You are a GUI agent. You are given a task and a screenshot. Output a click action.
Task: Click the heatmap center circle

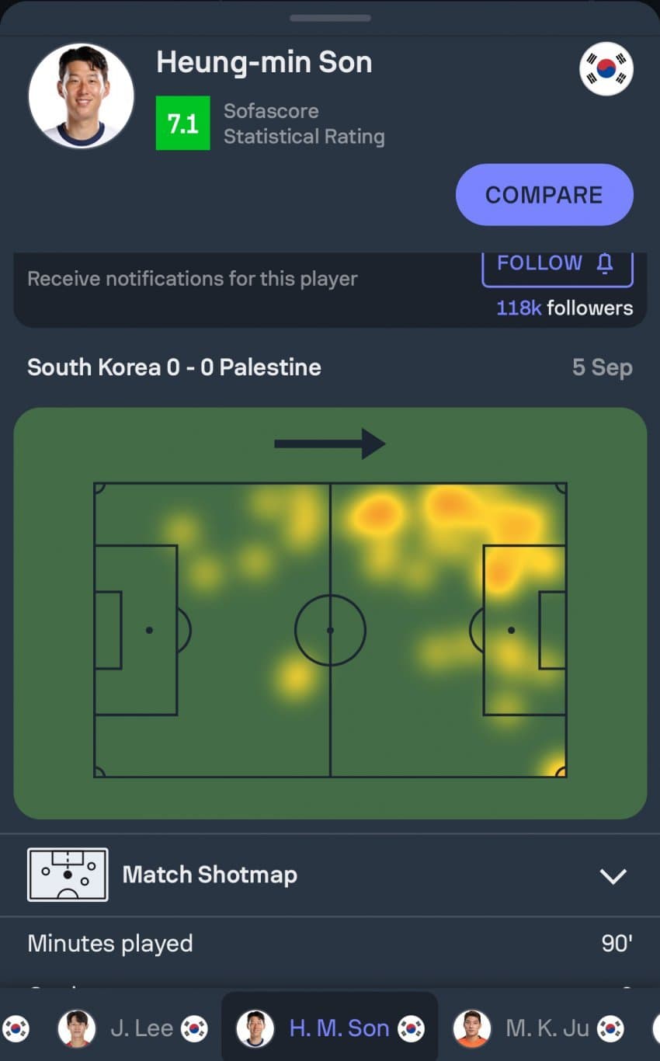330,630
